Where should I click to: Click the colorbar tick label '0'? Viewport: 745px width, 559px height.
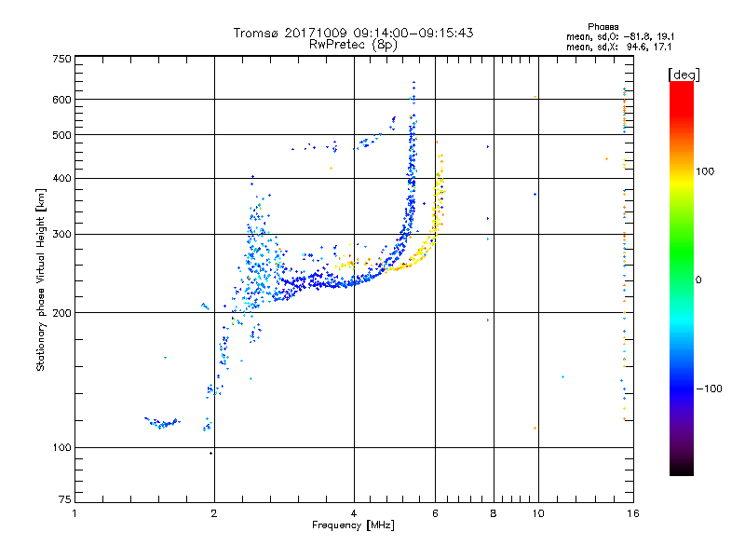[x=698, y=279]
